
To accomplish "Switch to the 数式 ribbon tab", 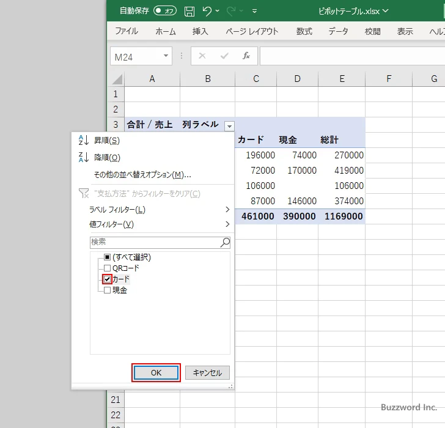I will (304, 31).
